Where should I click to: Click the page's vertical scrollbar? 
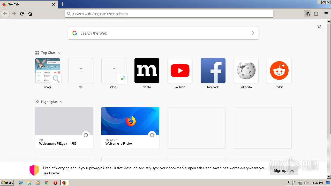(x=329, y=79)
